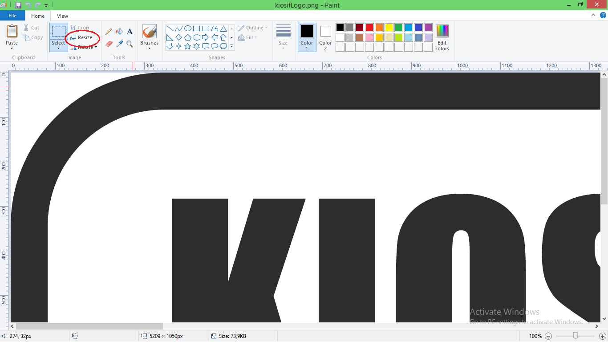
Task: Choose the Right arrow shape
Action: [x=205, y=37]
